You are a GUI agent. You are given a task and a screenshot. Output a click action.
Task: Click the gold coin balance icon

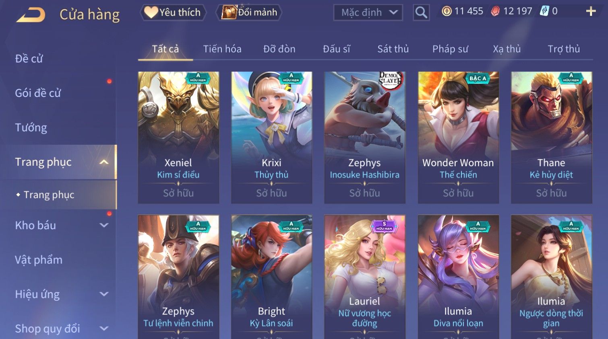tap(447, 11)
